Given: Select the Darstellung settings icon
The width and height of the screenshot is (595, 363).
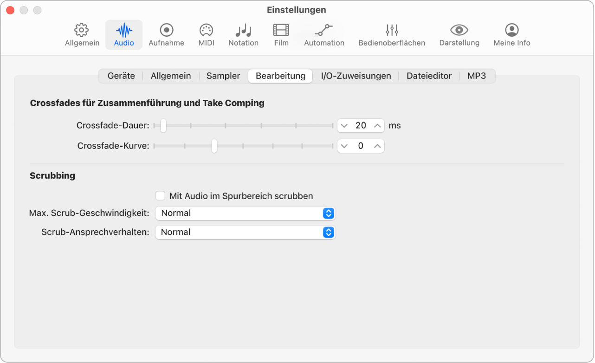Looking at the screenshot, I should 459,34.
